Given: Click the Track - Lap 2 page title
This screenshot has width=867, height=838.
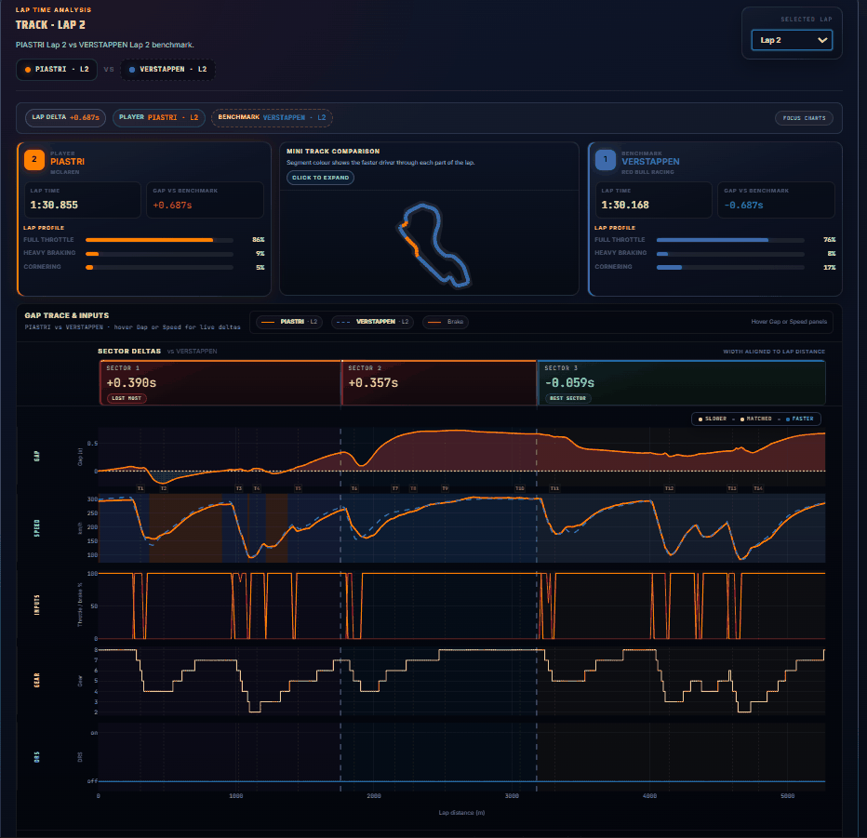Looking at the screenshot, I should click(x=50, y=25).
